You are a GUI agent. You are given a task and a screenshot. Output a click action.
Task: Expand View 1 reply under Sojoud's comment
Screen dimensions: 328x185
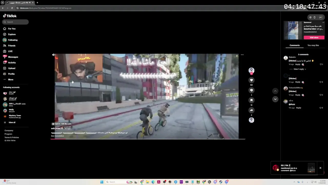coord(300,69)
